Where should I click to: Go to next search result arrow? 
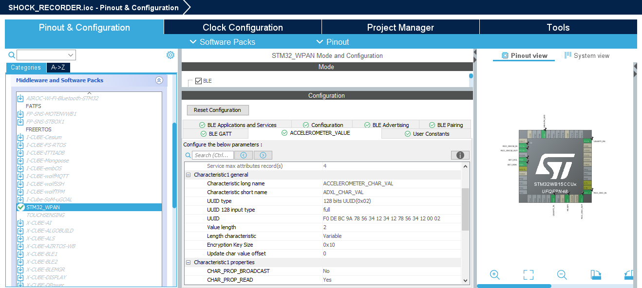click(x=263, y=155)
